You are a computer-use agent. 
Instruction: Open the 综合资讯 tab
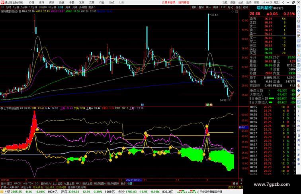[x=38, y=187]
